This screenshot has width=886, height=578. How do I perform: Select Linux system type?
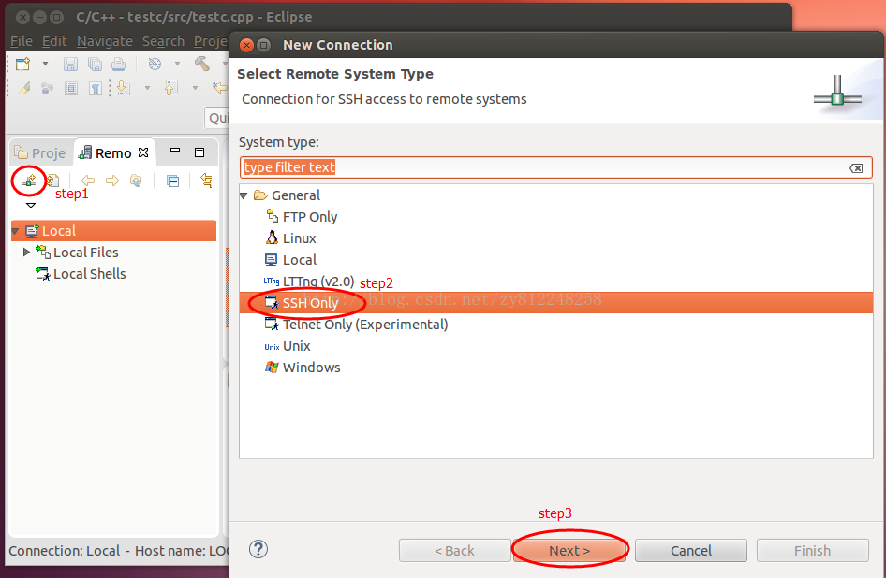556,238
